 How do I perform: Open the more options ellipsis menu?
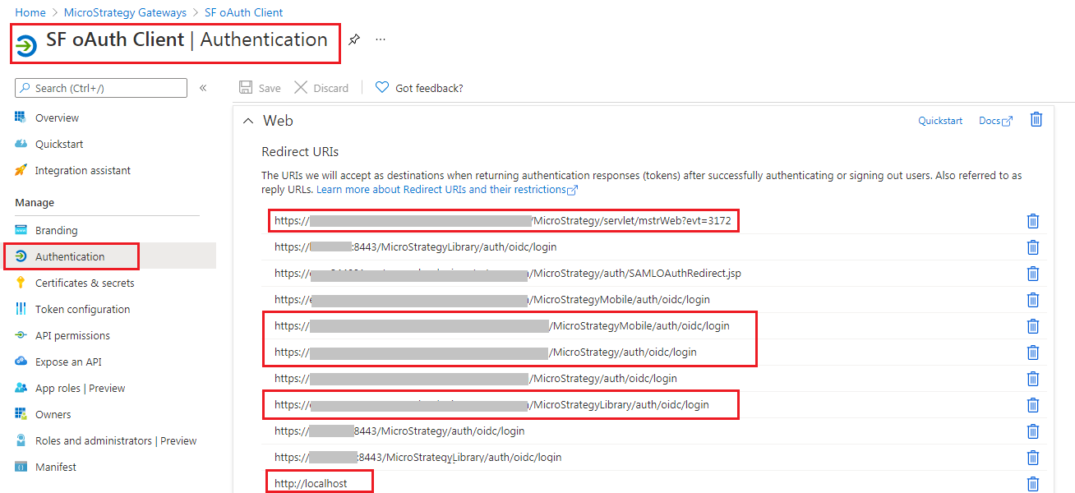(x=381, y=39)
